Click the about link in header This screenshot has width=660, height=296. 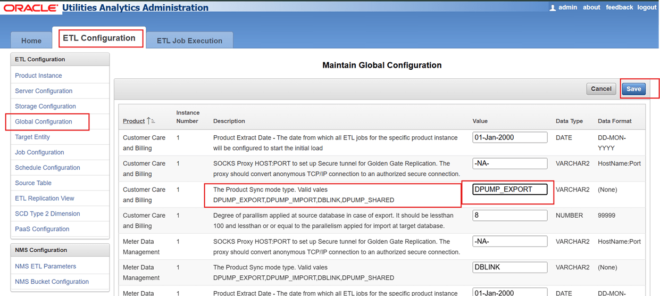pyautogui.click(x=591, y=7)
